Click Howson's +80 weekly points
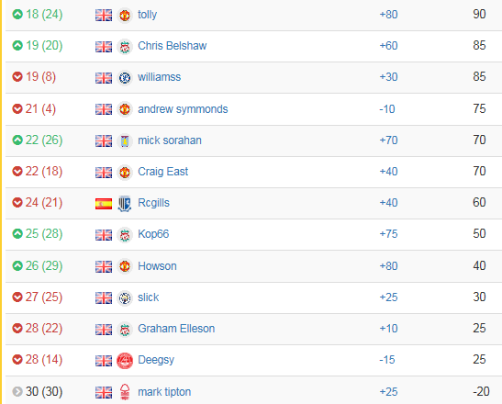 pos(388,266)
